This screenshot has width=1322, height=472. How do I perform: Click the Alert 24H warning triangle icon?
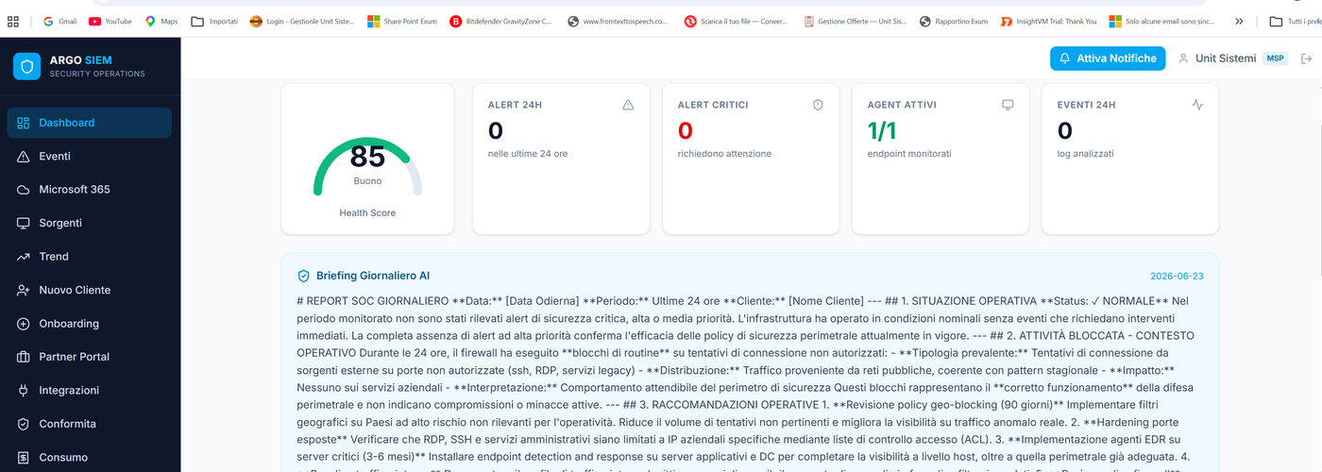[x=628, y=105]
